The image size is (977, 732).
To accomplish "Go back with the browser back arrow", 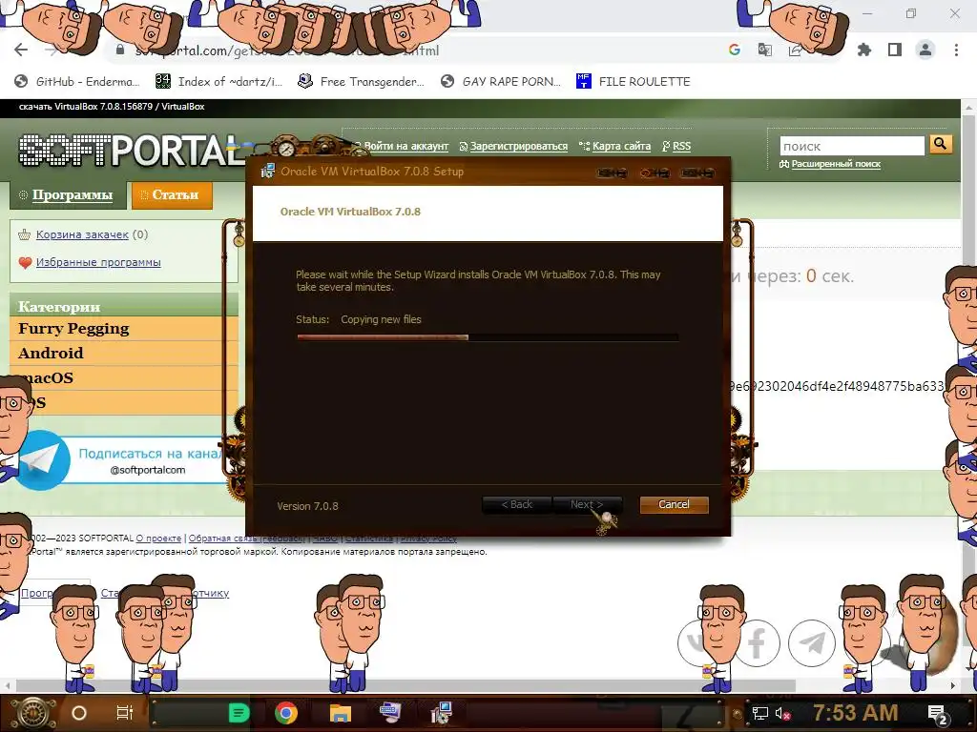I will point(21,51).
